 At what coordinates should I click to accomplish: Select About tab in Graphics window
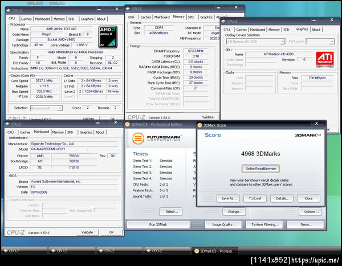[x=316, y=30]
